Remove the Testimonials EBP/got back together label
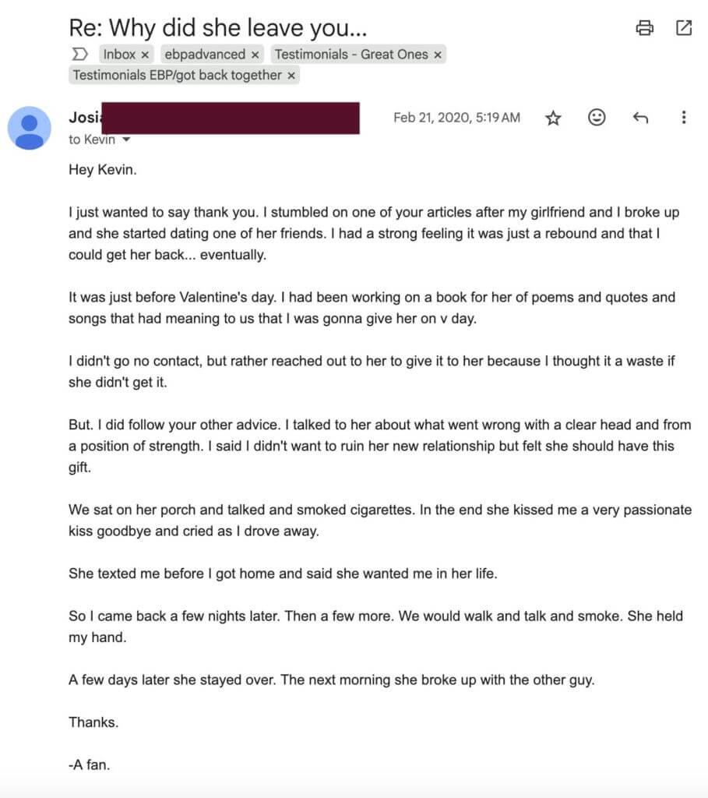The height and width of the screenshot is (798, 708). pos(291,76)
